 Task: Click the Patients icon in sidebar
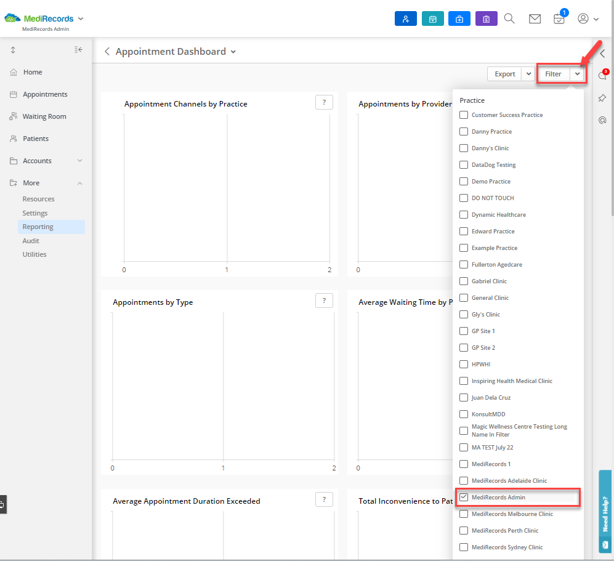(x=14, y=139)
